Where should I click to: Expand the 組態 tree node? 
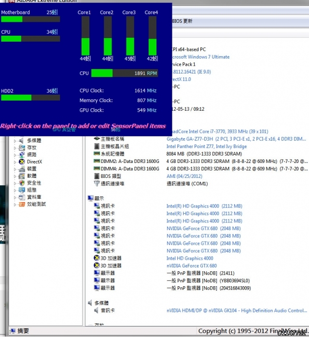pyautogui.click(x=15, y=190)
